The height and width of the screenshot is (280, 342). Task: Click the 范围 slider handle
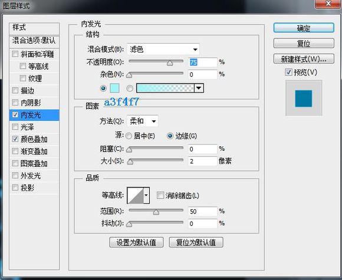156,212
